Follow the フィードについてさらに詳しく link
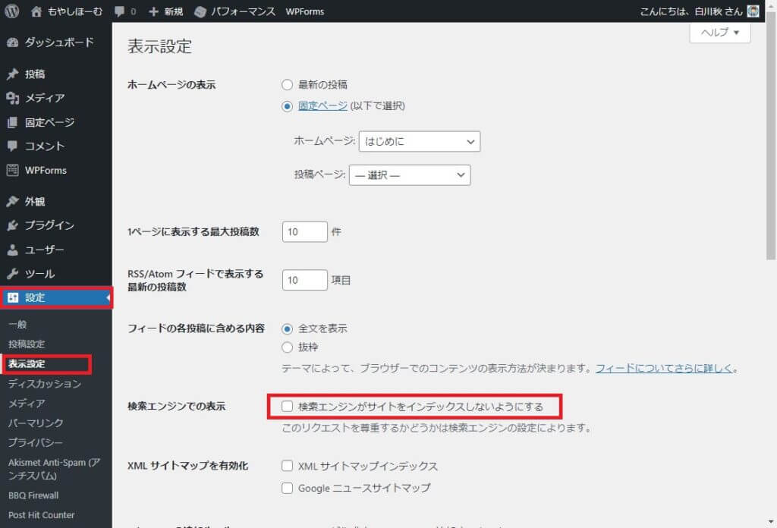The height and width of the screenshot is (528, 777). click(x=664, y=369)
